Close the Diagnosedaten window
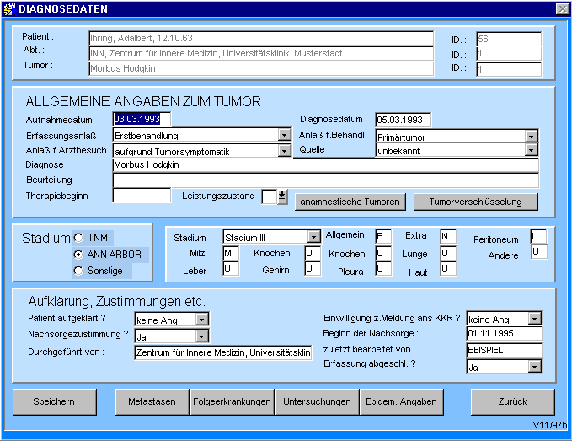Viewport: 572px width, 441px height. 562,8
